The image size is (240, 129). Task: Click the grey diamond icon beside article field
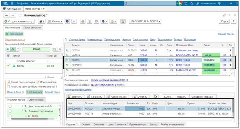pos(60,49)
